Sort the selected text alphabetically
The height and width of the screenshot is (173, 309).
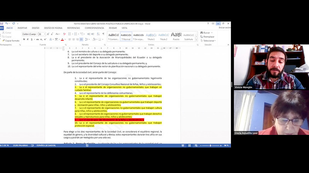[98, 34]
